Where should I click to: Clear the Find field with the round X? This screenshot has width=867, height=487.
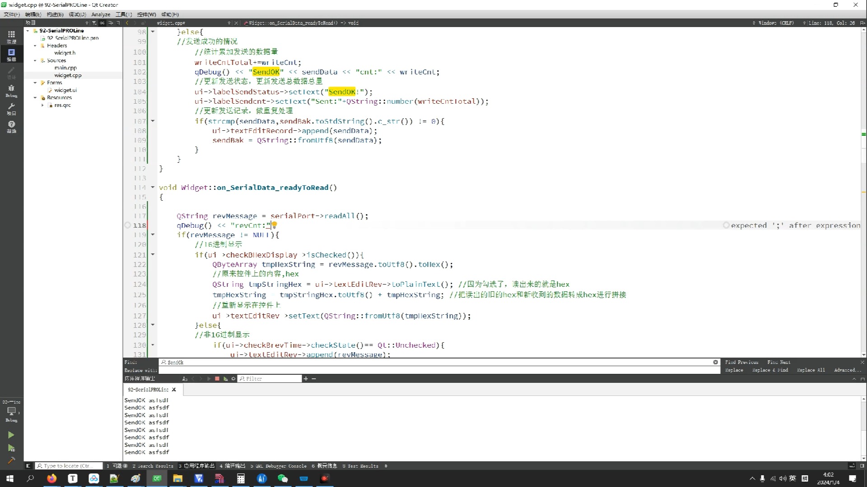point(715,362)
